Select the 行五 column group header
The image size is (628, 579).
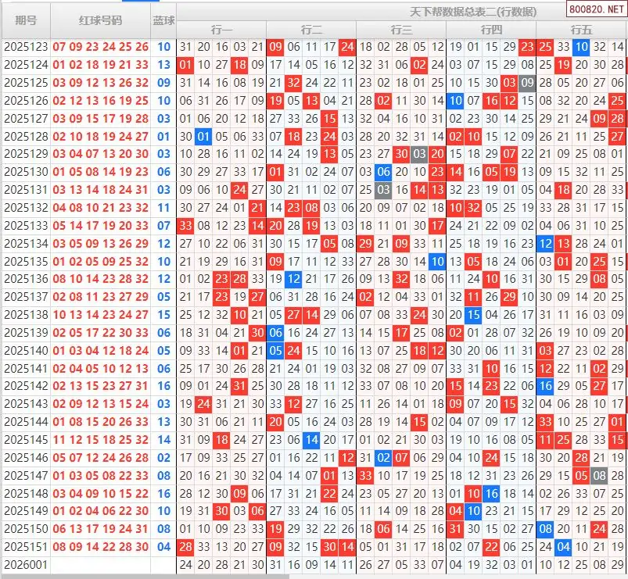pyautogui.click(x=581, y=30)
